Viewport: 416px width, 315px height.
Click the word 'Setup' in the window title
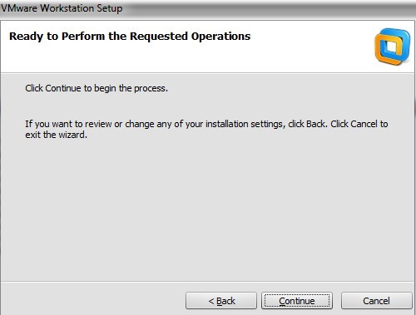click(x=109, y=8)
